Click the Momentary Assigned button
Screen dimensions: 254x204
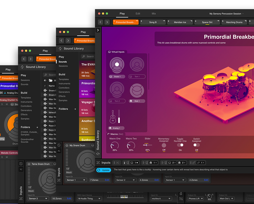[x=164, y=145]
